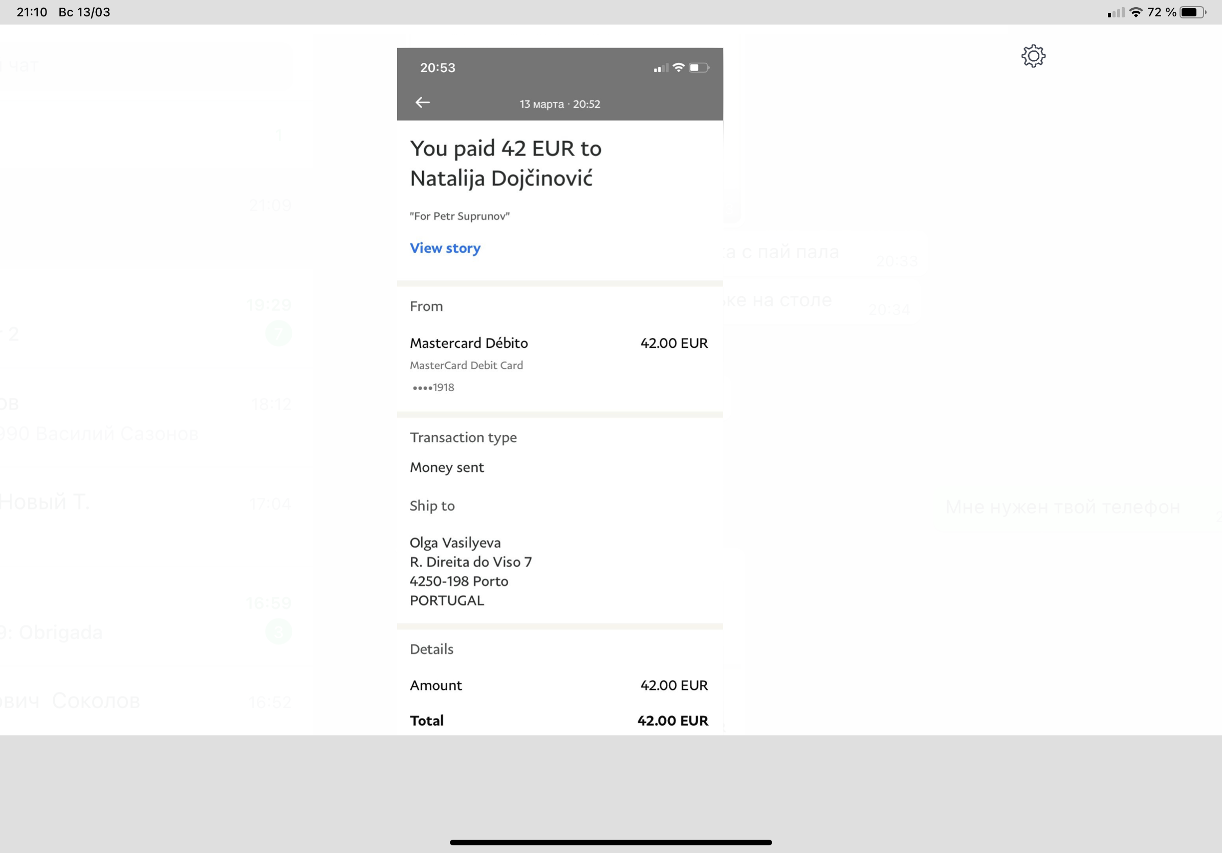The height and width of the screenshot is (853, 1222).
Task: Tap the home indicator bar
Action: point(610,842)
